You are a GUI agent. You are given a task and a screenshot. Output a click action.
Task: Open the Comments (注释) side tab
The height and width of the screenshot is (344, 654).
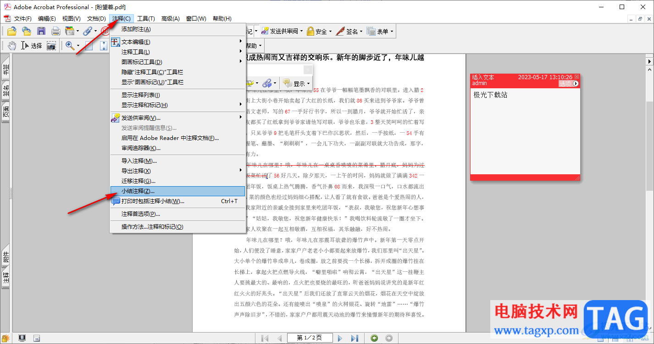click(6, 278)
